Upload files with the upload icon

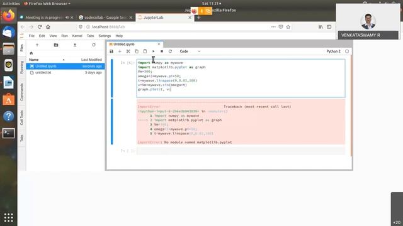75,45
